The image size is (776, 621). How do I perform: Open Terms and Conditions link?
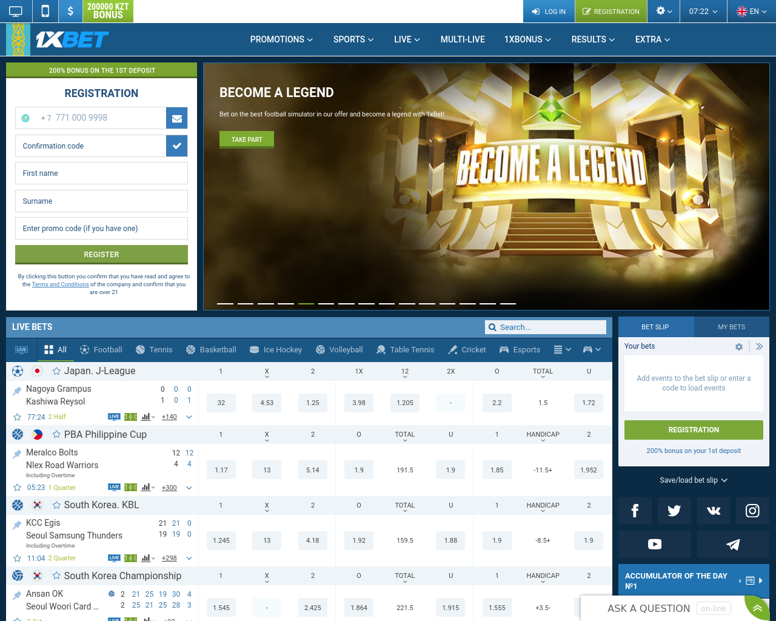point(60,284)
